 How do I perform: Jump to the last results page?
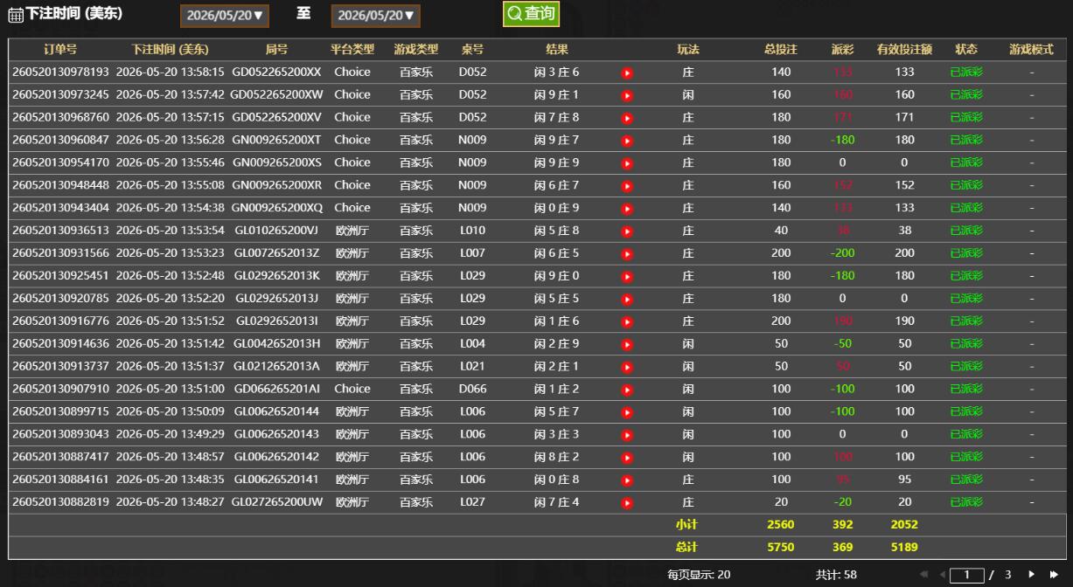(x=1054, y=574)
